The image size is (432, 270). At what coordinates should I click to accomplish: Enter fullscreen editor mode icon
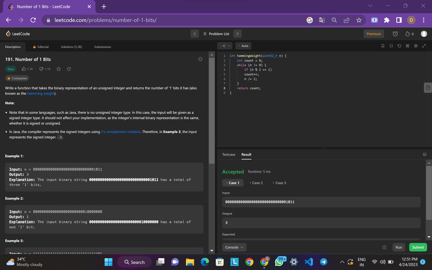click(424, 46)
